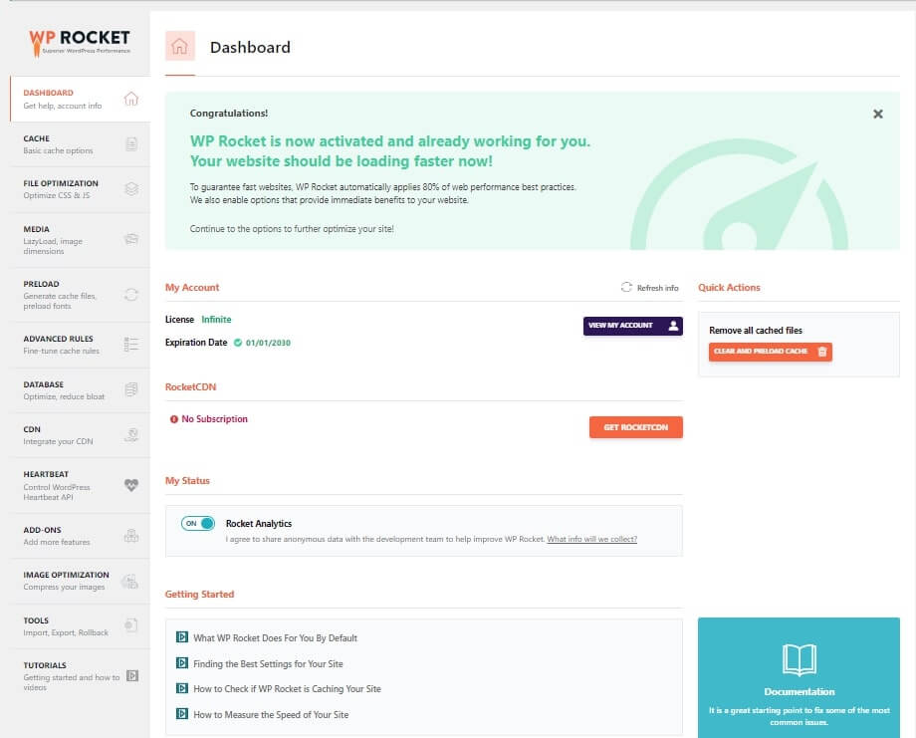Image resolution: width=916 pixels, height=738 pixels.
Task: Open the Media LazyLoad section
Action: coord(80,240)
